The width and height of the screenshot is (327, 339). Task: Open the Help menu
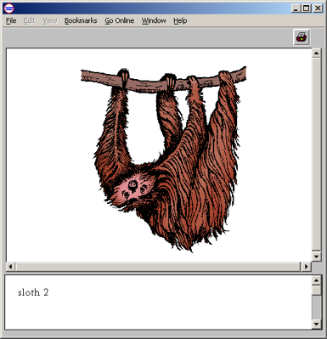coord(180,20)
